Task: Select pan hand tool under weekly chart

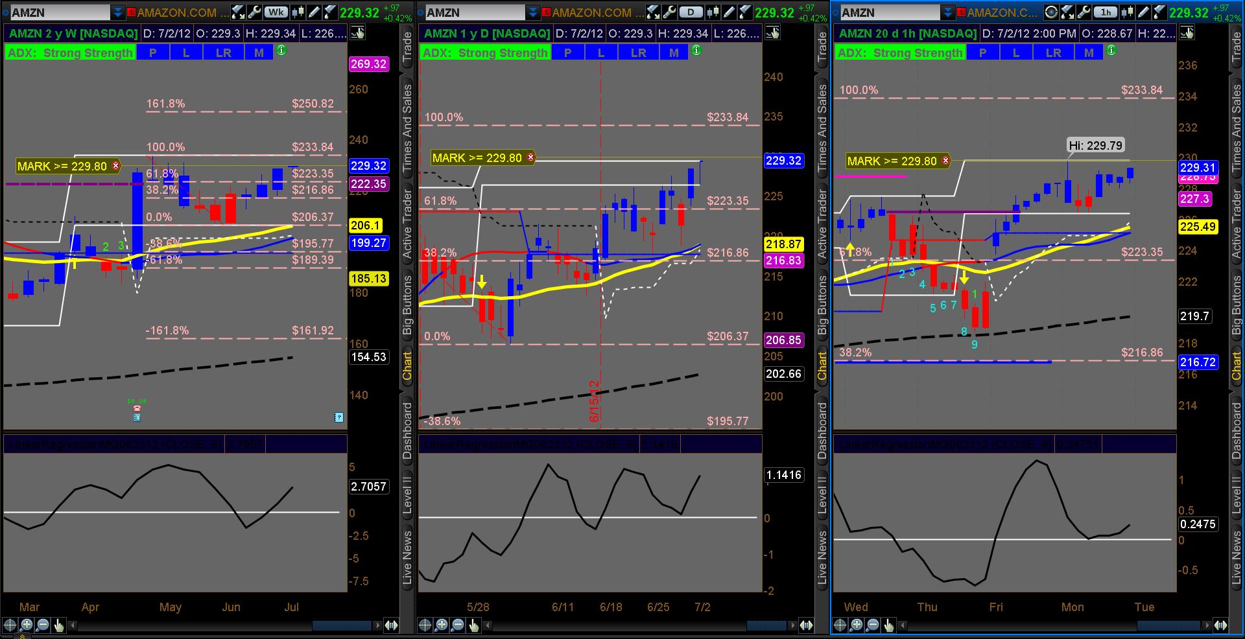Action: pyautogui.click(x=58, y=625)
